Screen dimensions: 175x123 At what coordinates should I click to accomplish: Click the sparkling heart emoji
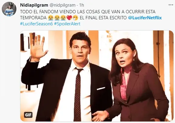(69, 18)
